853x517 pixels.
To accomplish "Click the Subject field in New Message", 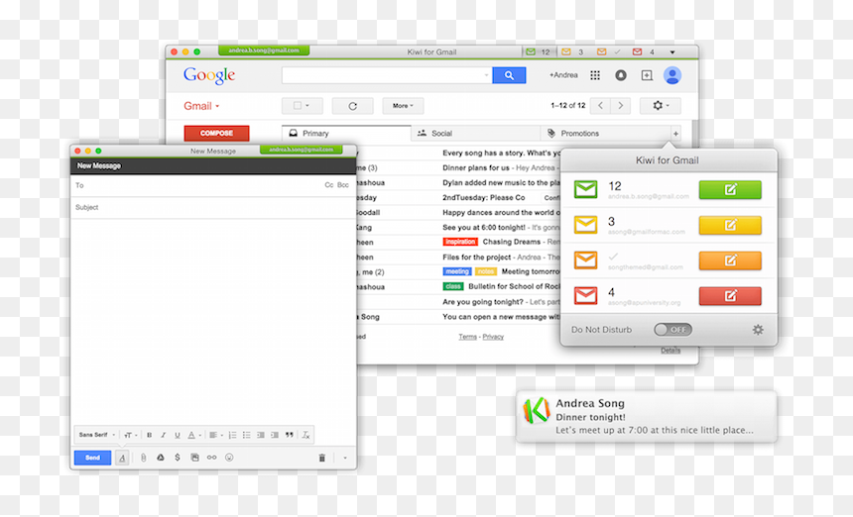I will (x=213, y=207).
